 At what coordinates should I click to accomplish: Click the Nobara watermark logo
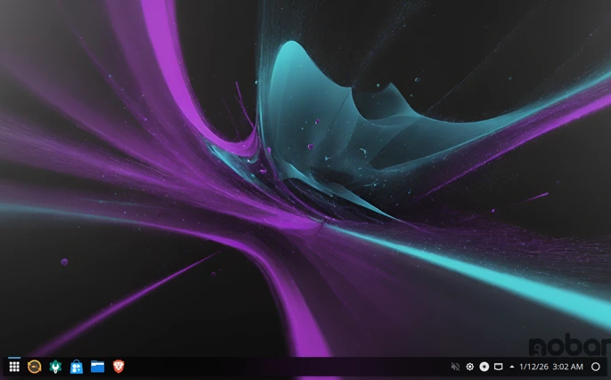click(568, 346)
